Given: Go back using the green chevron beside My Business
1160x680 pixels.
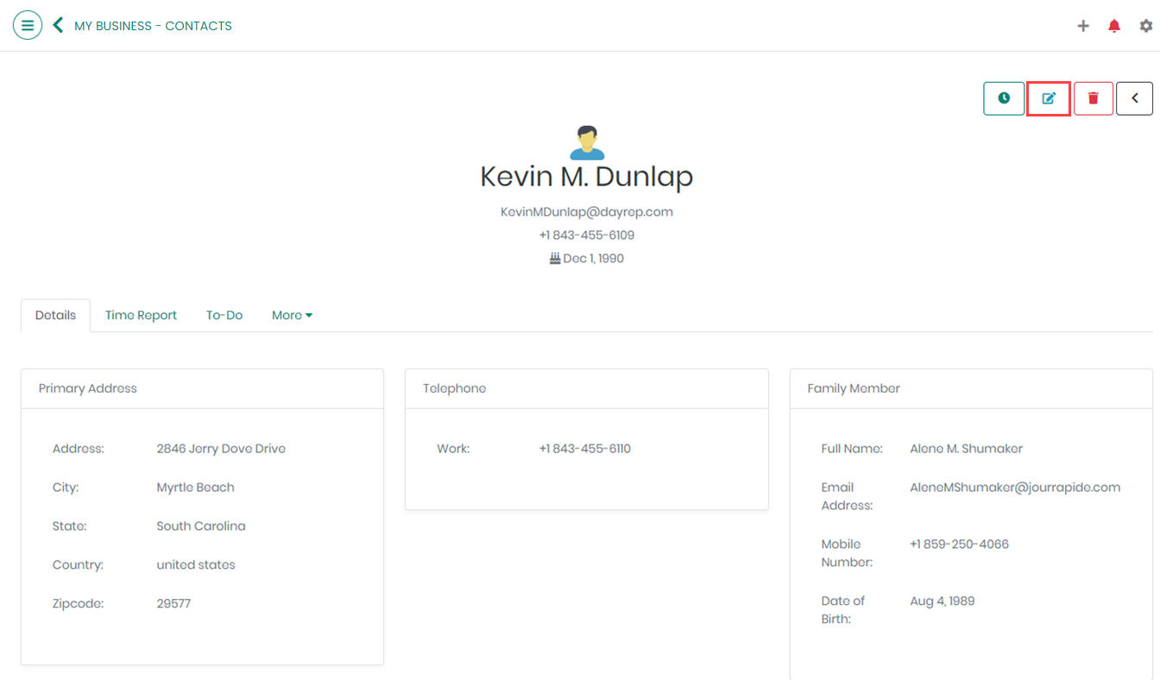Looking at the screenshot, I should (x=58, y=25).
